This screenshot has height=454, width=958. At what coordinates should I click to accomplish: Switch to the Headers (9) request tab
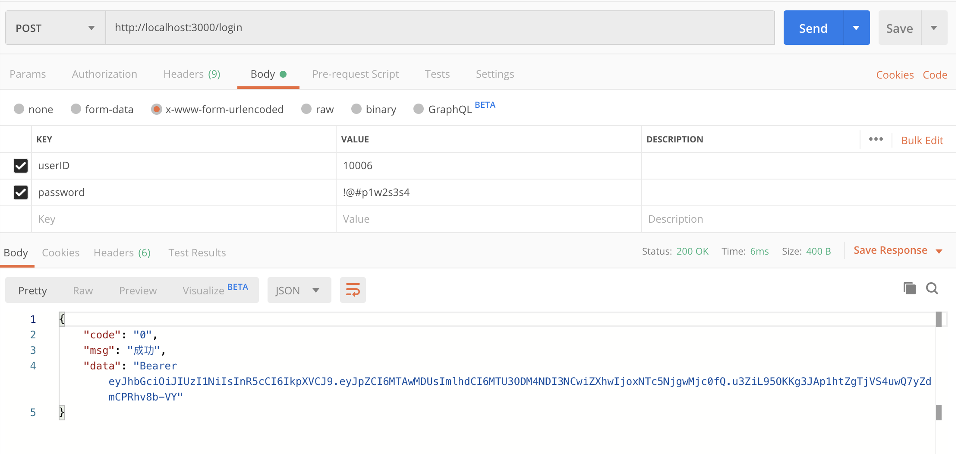coord(192,74)
